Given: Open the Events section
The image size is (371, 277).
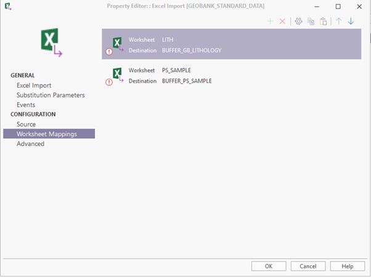Looking at the screenshot, I should [26, 105].
